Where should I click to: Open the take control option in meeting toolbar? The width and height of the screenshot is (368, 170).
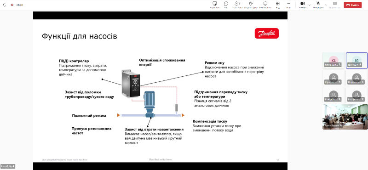(214, 5)
